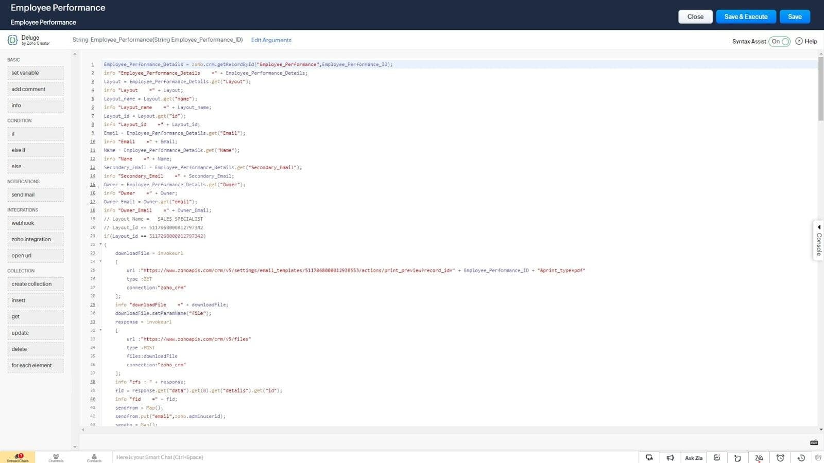This screenshot has height=463, width=824.
Task: Select the 'set variable' task
Action: (x=36, y=73)
